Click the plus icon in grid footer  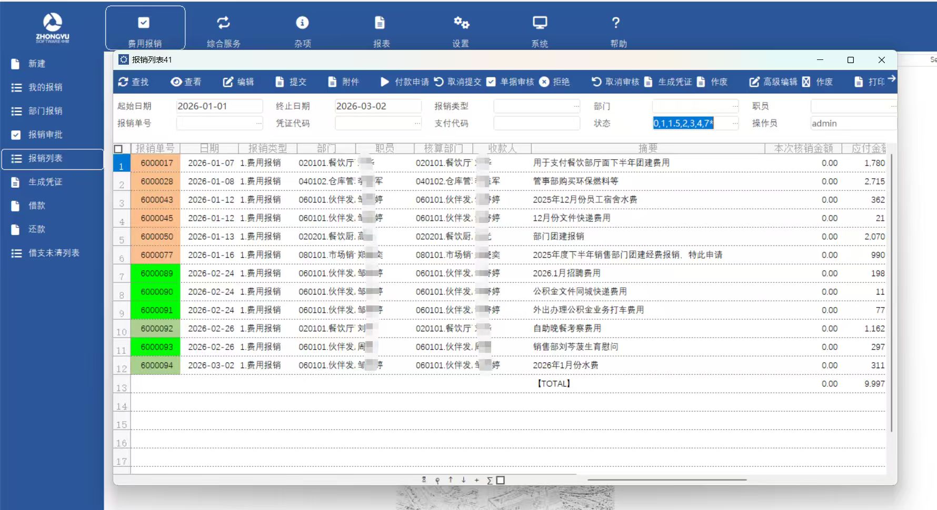[476, 480]
